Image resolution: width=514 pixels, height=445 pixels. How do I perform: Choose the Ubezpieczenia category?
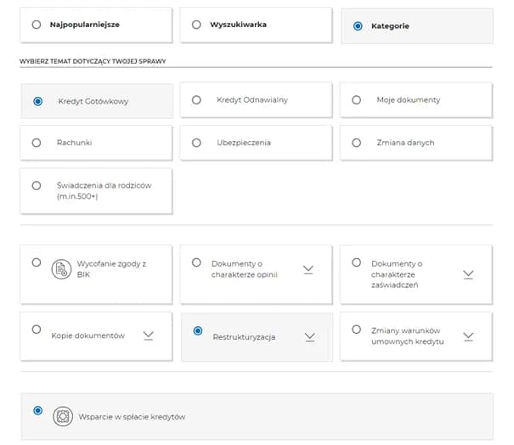[x=196, y=143]
